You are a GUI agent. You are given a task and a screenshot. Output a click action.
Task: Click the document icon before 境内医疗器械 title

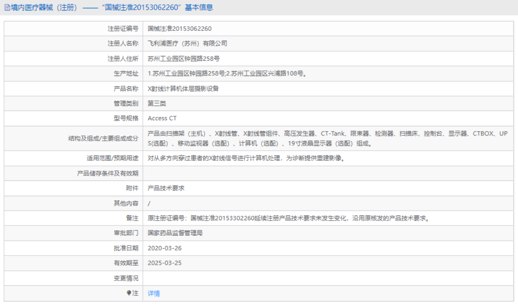click(x=7, y=7)
